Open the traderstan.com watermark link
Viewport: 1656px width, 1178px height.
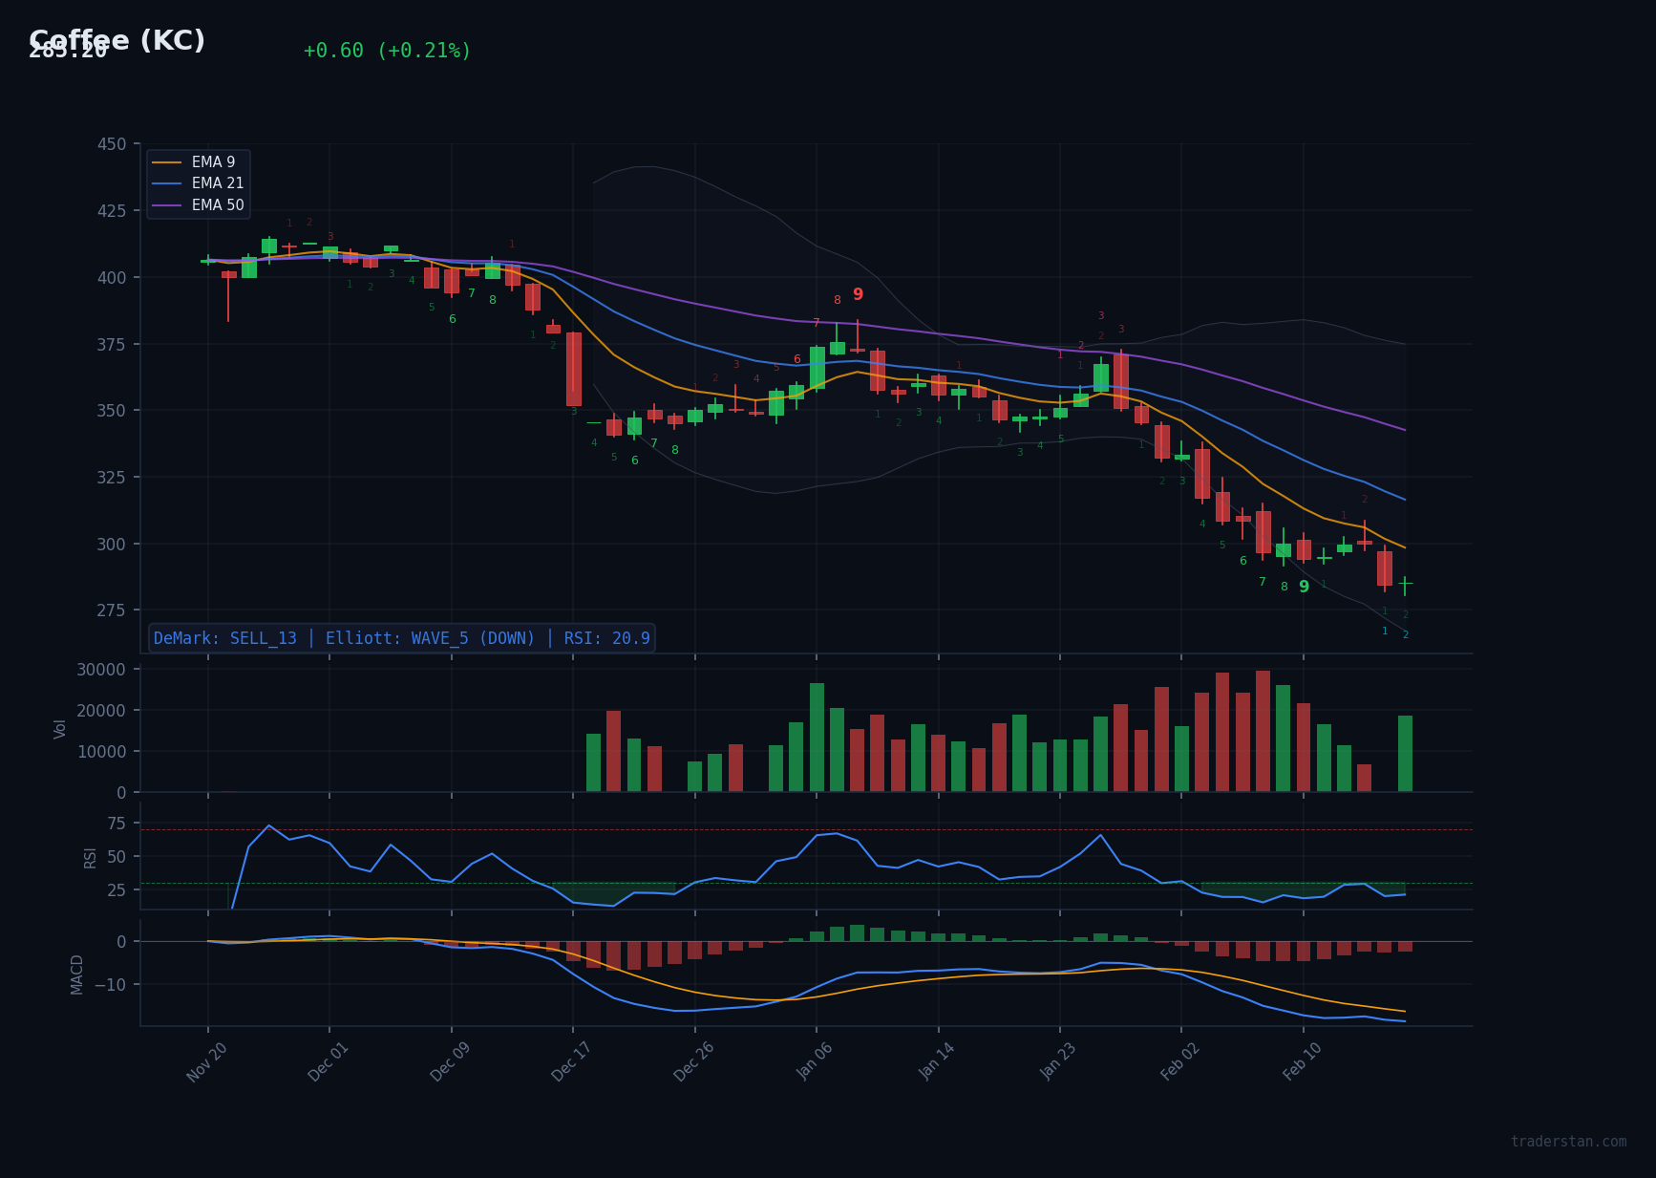pos(1568,1142)
